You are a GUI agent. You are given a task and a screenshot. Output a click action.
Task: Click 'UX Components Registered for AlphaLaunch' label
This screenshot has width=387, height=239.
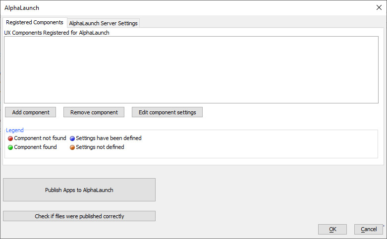pyautogui.click(x=56, y=33)
